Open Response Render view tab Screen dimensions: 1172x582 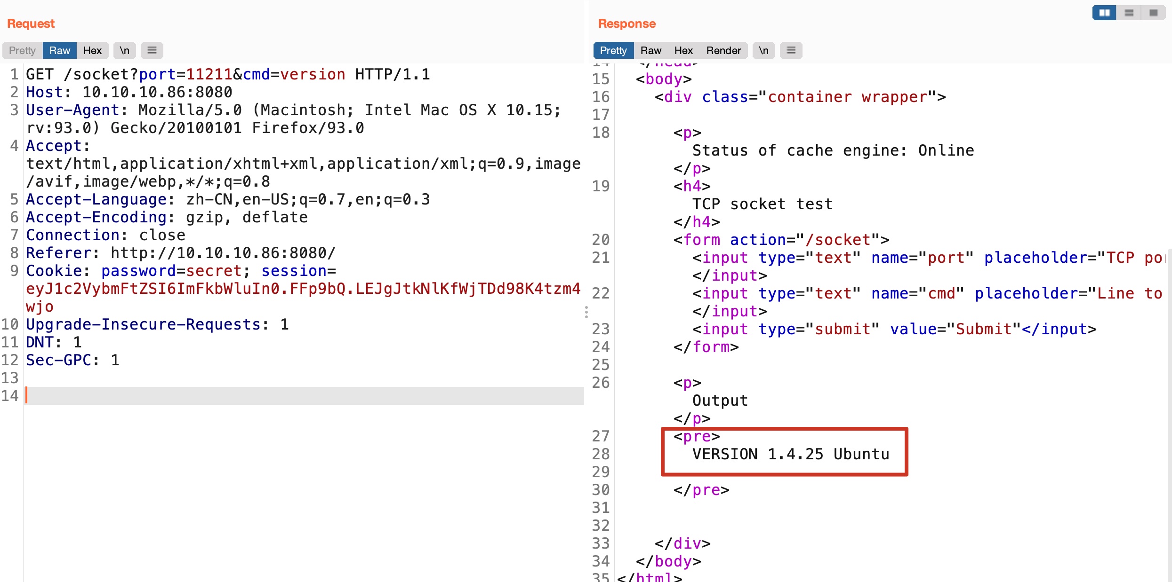(723, 50)
